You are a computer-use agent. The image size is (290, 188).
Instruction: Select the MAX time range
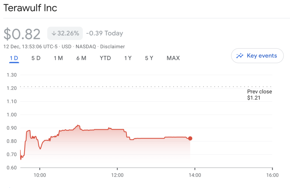(x=173, y=58)
